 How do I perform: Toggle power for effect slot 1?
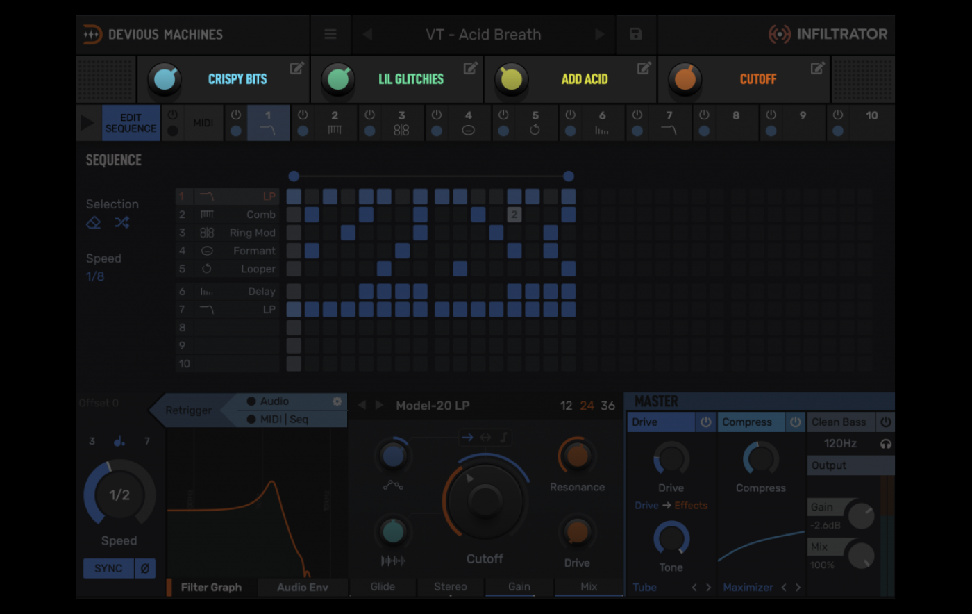(236, 115)
